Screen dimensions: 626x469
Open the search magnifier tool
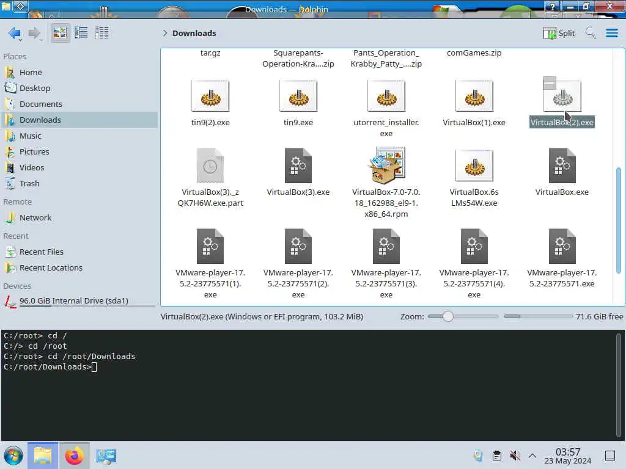591,33
